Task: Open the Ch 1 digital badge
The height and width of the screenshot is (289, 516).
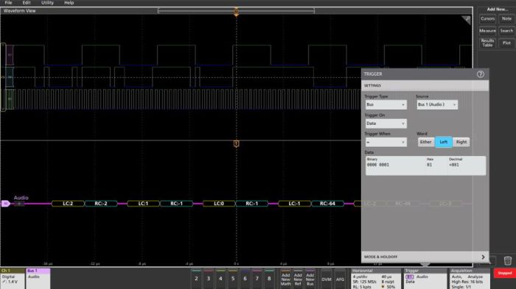Action: click(x=13, y=279)
